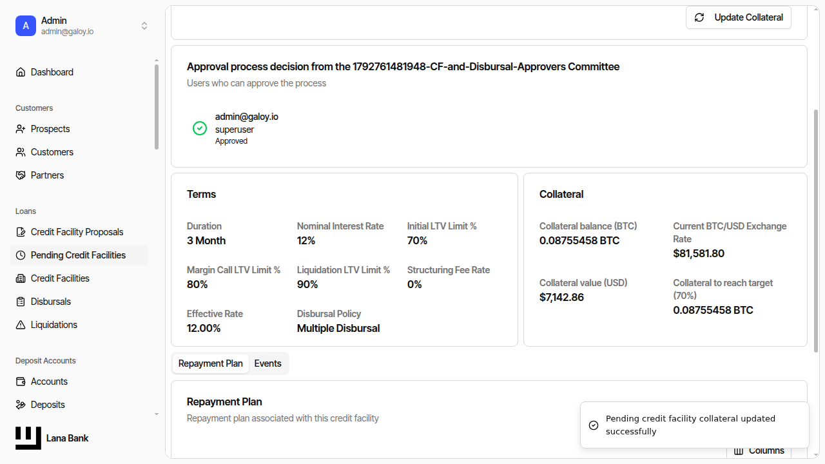This screenshot has height=464, width=825.
Task: Click the success toast check icon
Action: pyautogui.click(x=594, y=425)
